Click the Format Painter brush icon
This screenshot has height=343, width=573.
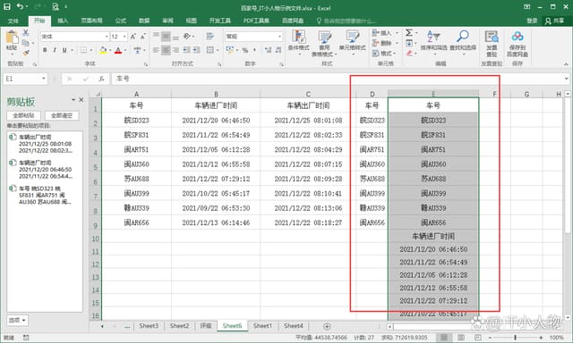coord(26,54)
